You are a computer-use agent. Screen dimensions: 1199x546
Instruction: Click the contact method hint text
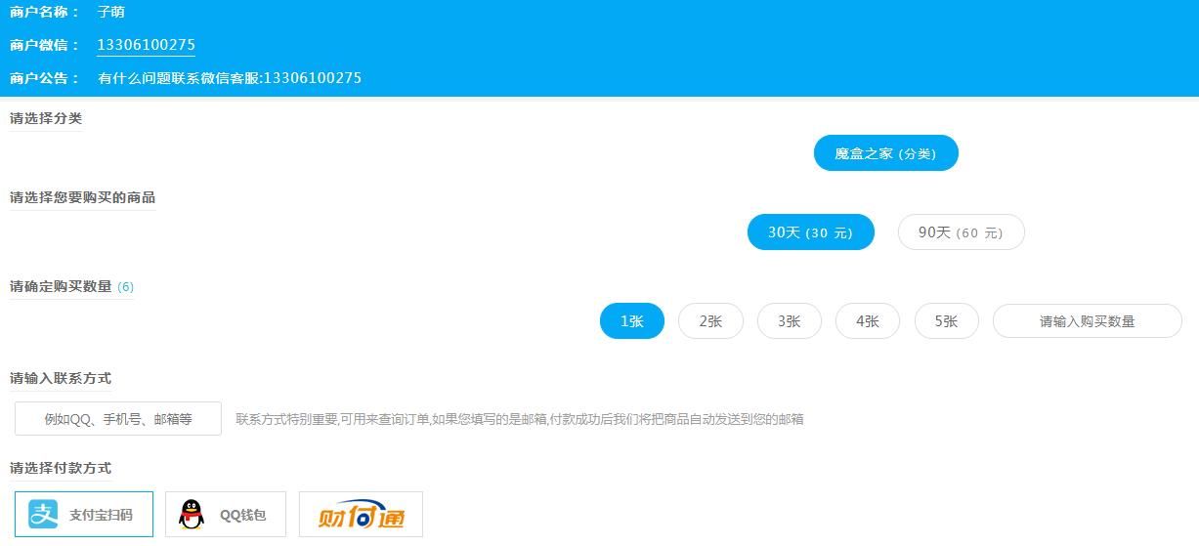[519, 419]
